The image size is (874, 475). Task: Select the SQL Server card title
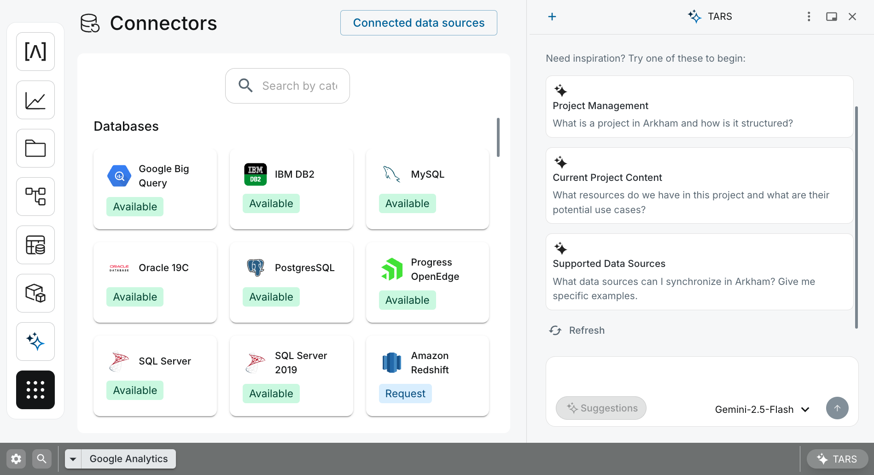pyautogui.click(x=165, y=361)
